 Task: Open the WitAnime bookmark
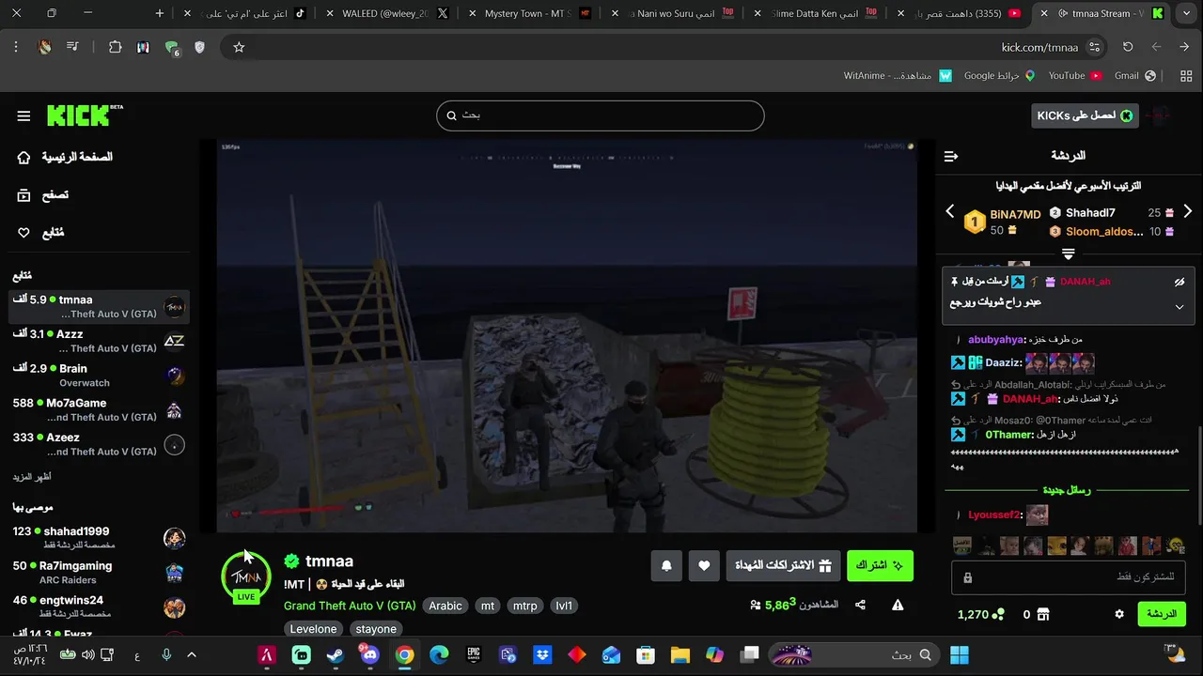[x=898, y=75]
